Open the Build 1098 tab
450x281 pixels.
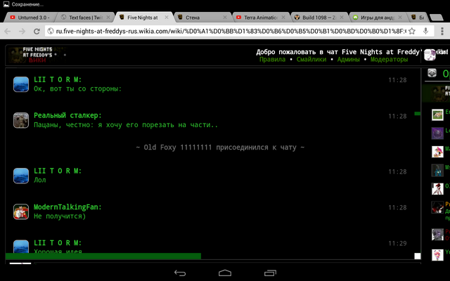click(318, 18)
